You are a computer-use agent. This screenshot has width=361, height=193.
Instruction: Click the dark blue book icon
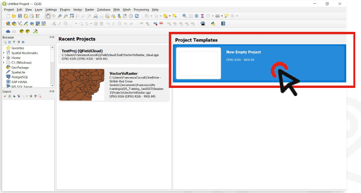click(223, 24)
